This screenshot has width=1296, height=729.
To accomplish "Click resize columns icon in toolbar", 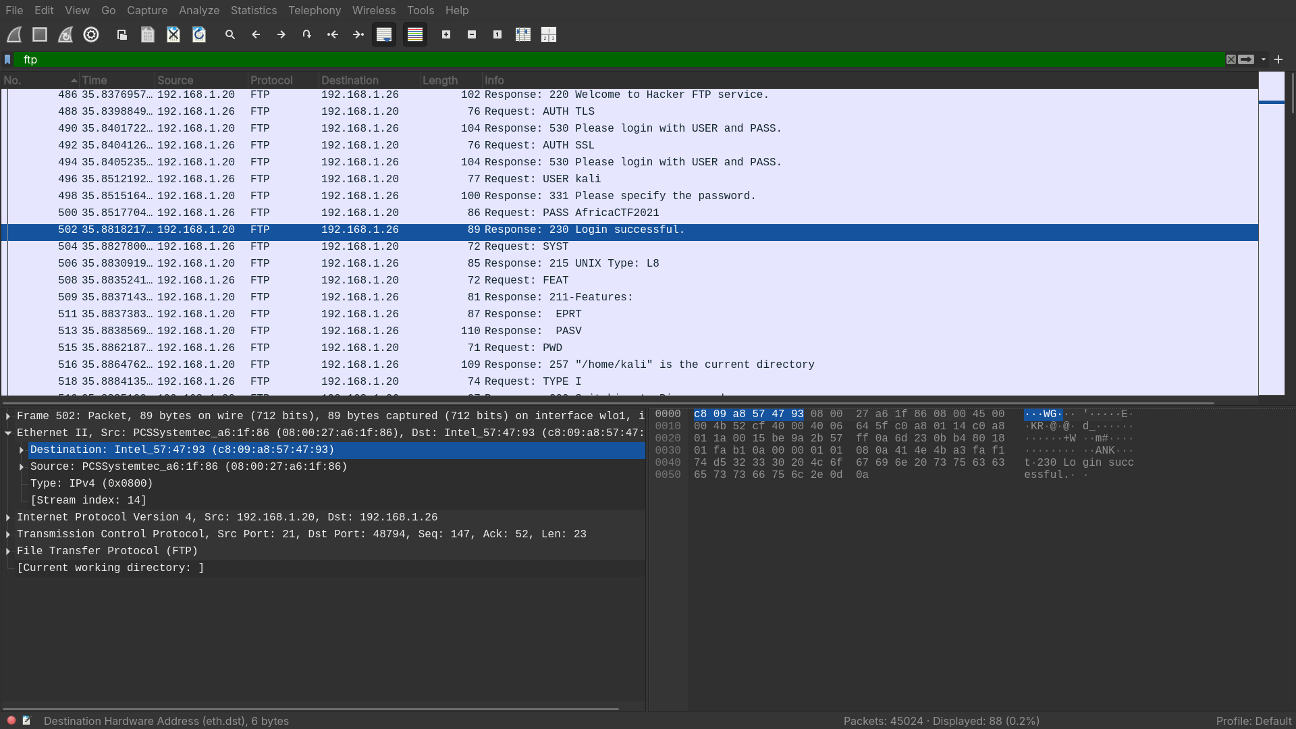I will (523, 34).
